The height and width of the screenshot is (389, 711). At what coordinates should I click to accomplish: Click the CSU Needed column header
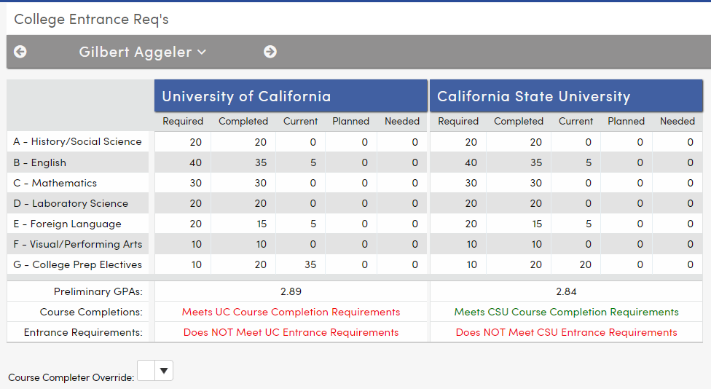[x=677, y=122]
